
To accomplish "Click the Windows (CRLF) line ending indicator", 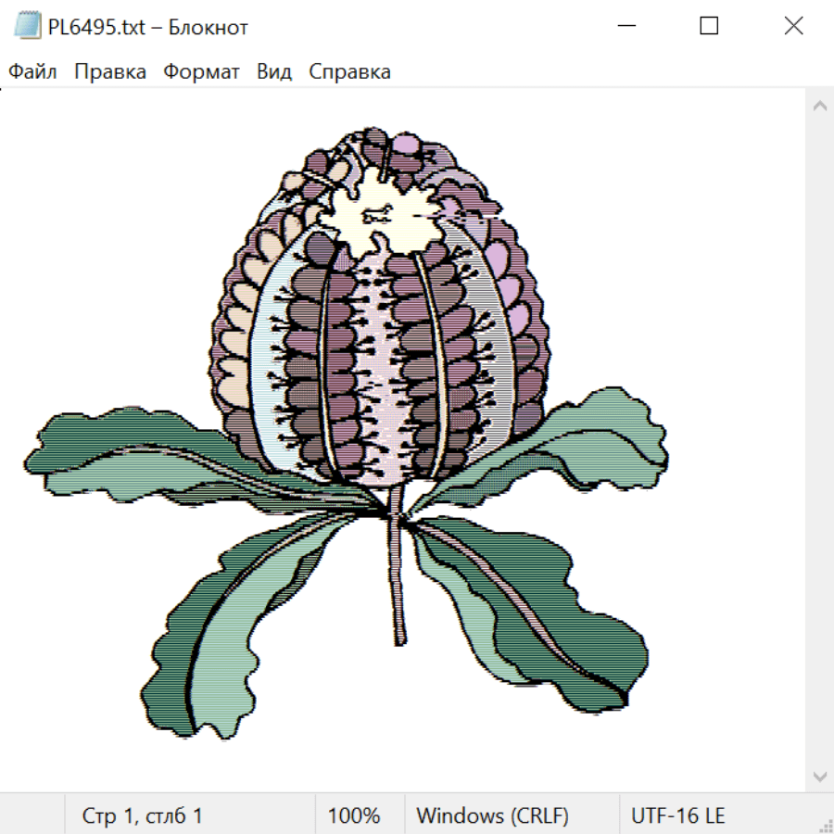I will [492, 815].
